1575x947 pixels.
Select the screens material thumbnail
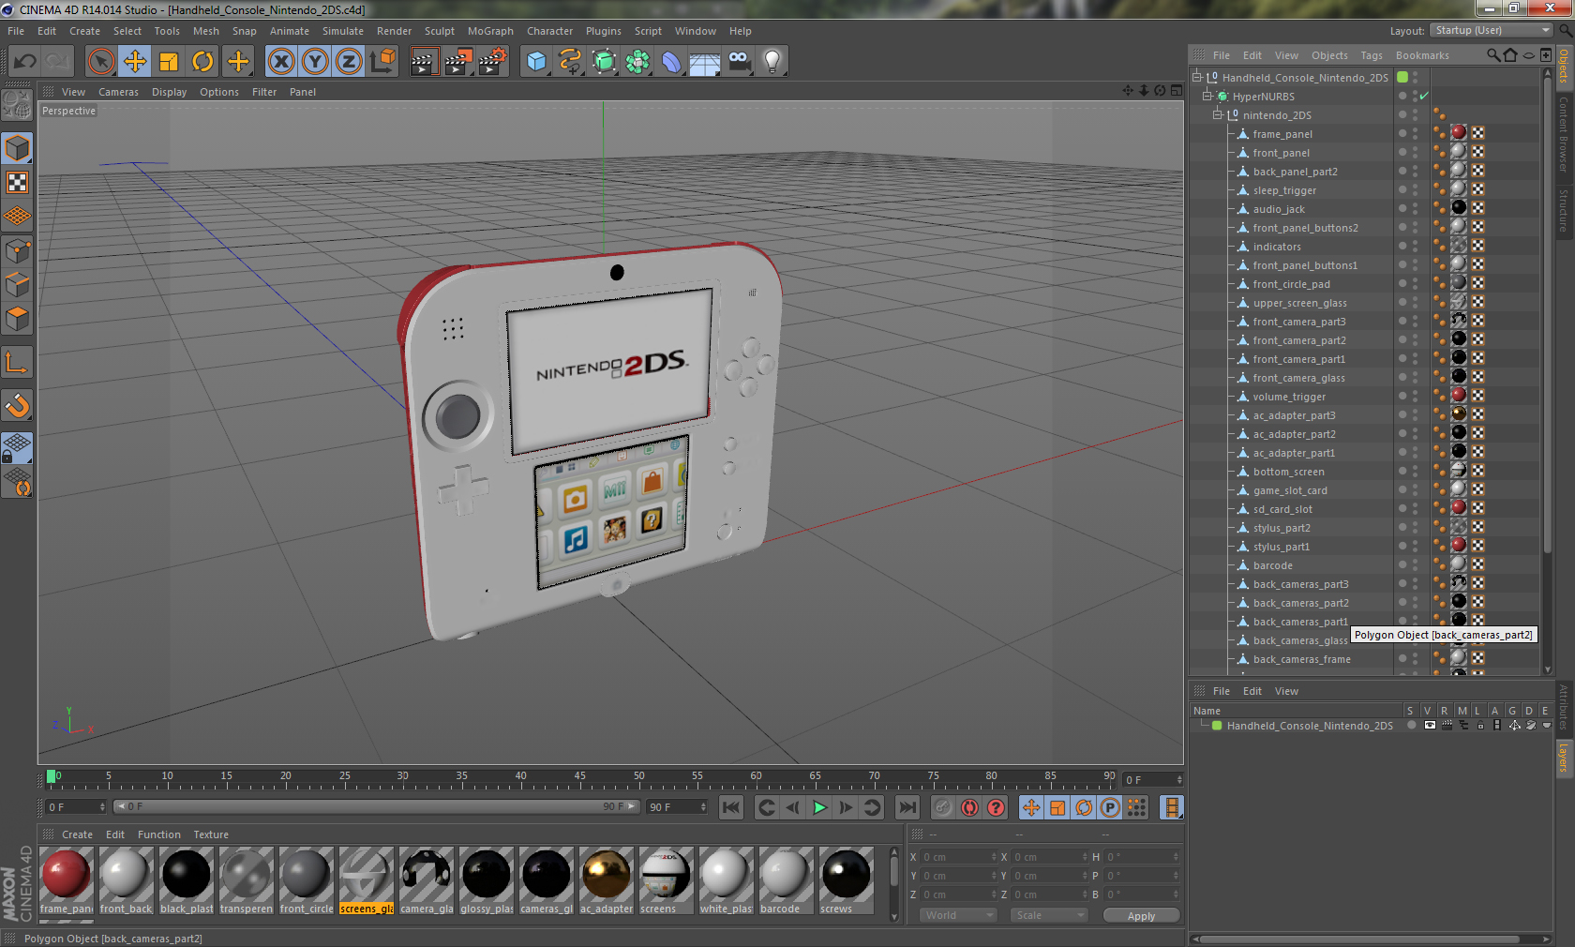tap(666, 880)
